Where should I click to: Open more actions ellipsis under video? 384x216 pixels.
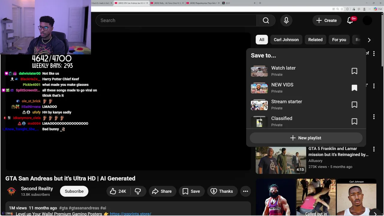(245, 191)
